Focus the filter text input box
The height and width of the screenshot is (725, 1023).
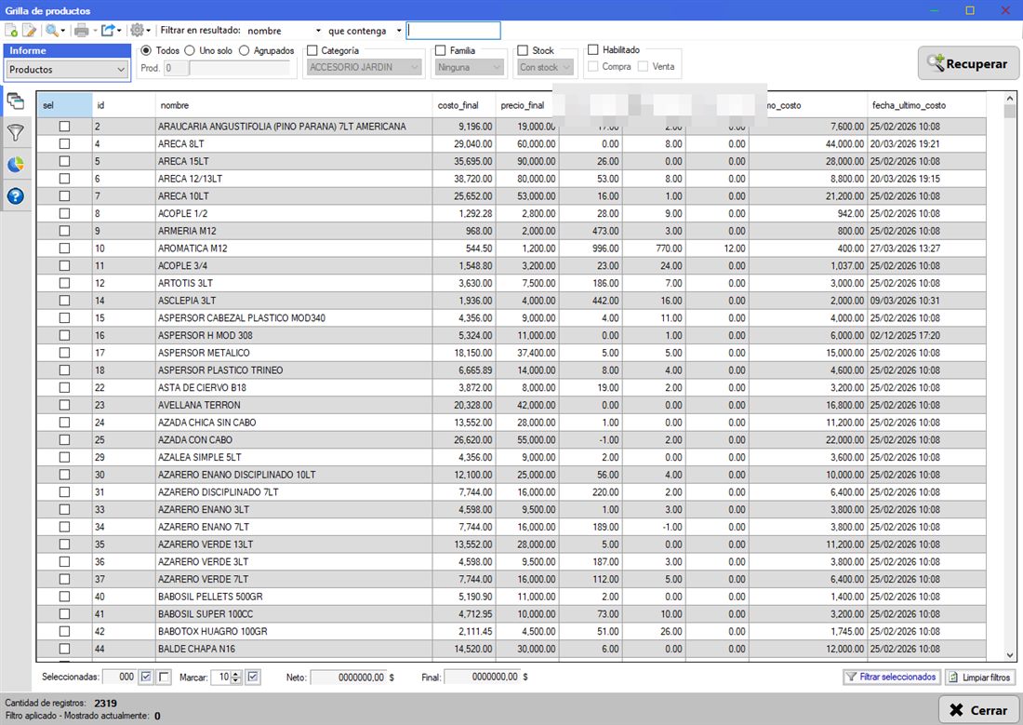pos(454,31)
